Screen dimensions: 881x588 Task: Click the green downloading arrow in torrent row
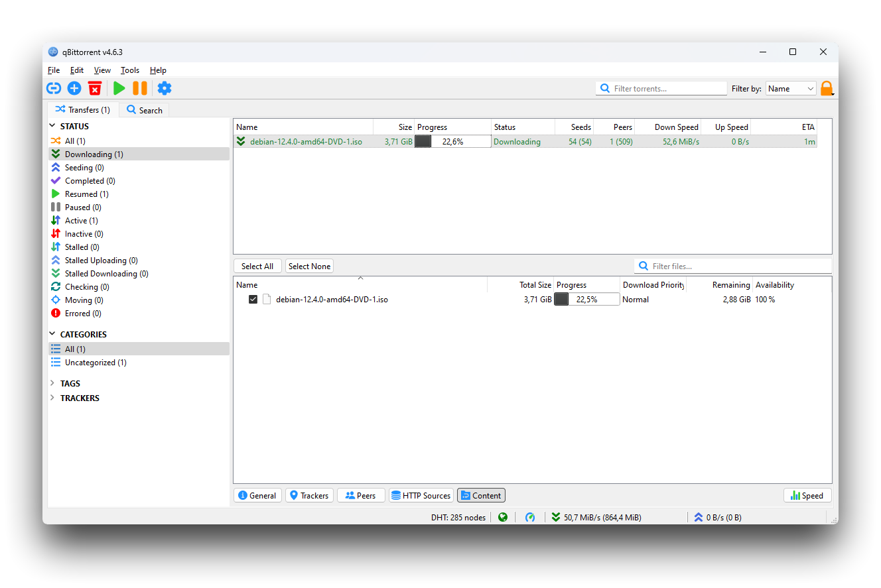(241, 141)
